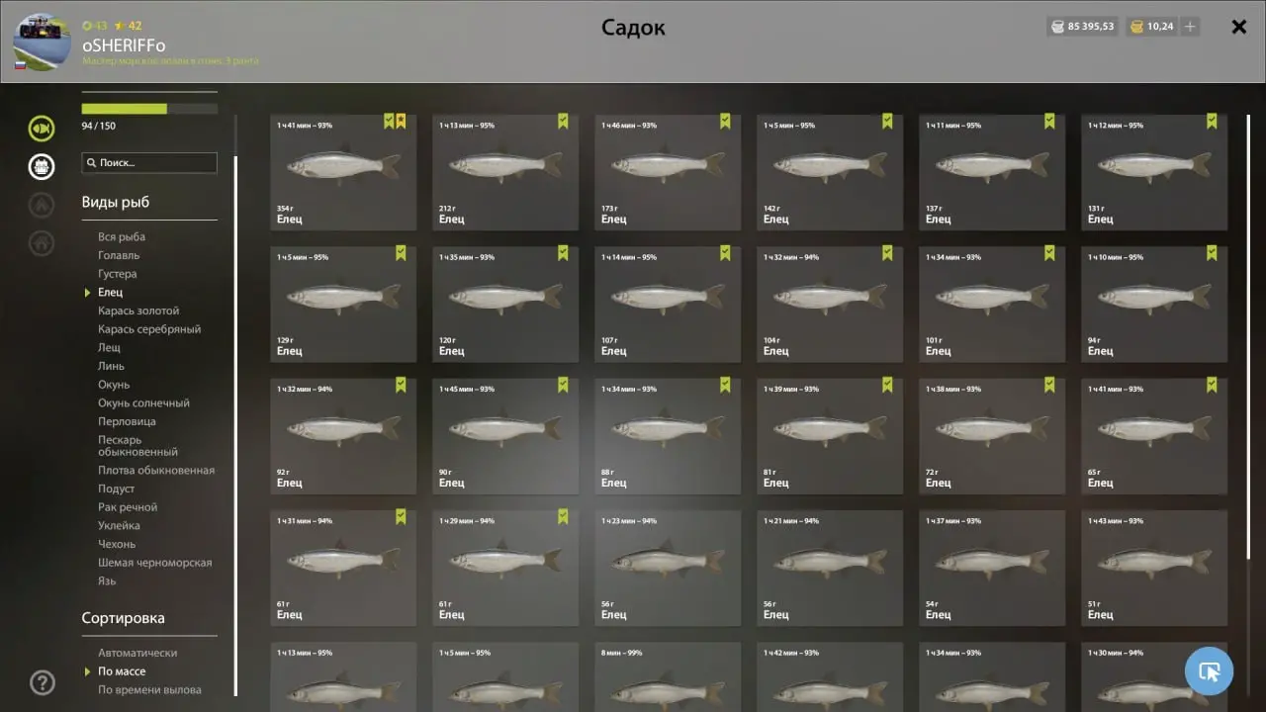The height and width of the screenshot is (712, 1266).
Task: Open the oSHERIFFo player avatar
Action: point(42,43)
